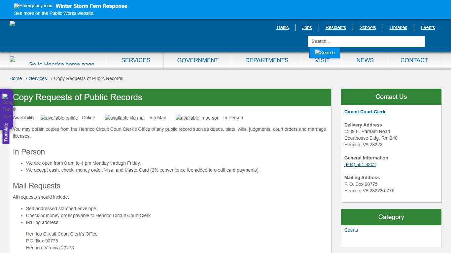
Task: Call the (804) 501-4202 phone link
Action: click(360, 164)
